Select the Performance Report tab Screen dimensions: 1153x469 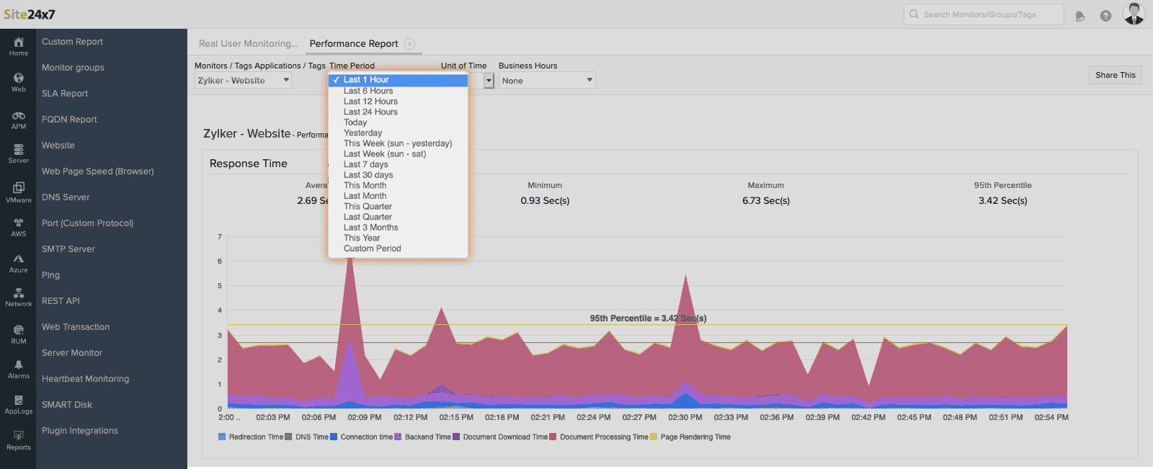(x=354, y=43)
